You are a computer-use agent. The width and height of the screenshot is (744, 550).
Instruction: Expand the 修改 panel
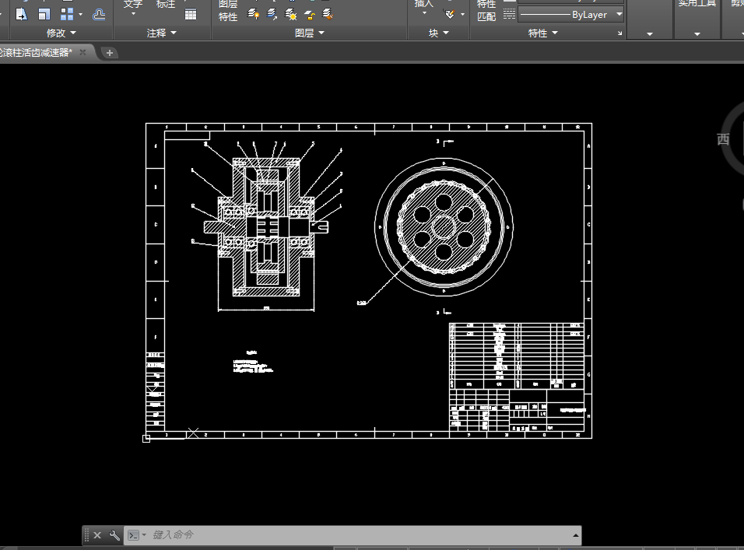61,33
